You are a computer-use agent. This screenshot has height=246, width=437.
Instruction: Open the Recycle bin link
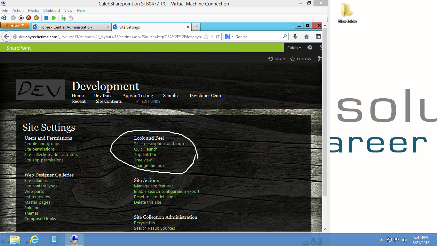(x=144, y=223)
